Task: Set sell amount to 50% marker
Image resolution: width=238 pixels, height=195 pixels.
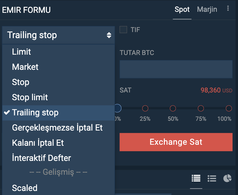Action: pos(173,108)
